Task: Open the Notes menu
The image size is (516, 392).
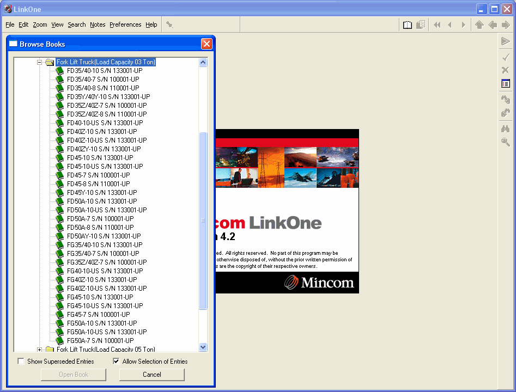Action: tap(98, 24)
